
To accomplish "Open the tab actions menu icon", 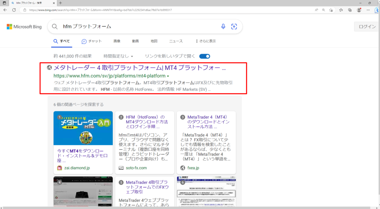I will click(4, 3).
